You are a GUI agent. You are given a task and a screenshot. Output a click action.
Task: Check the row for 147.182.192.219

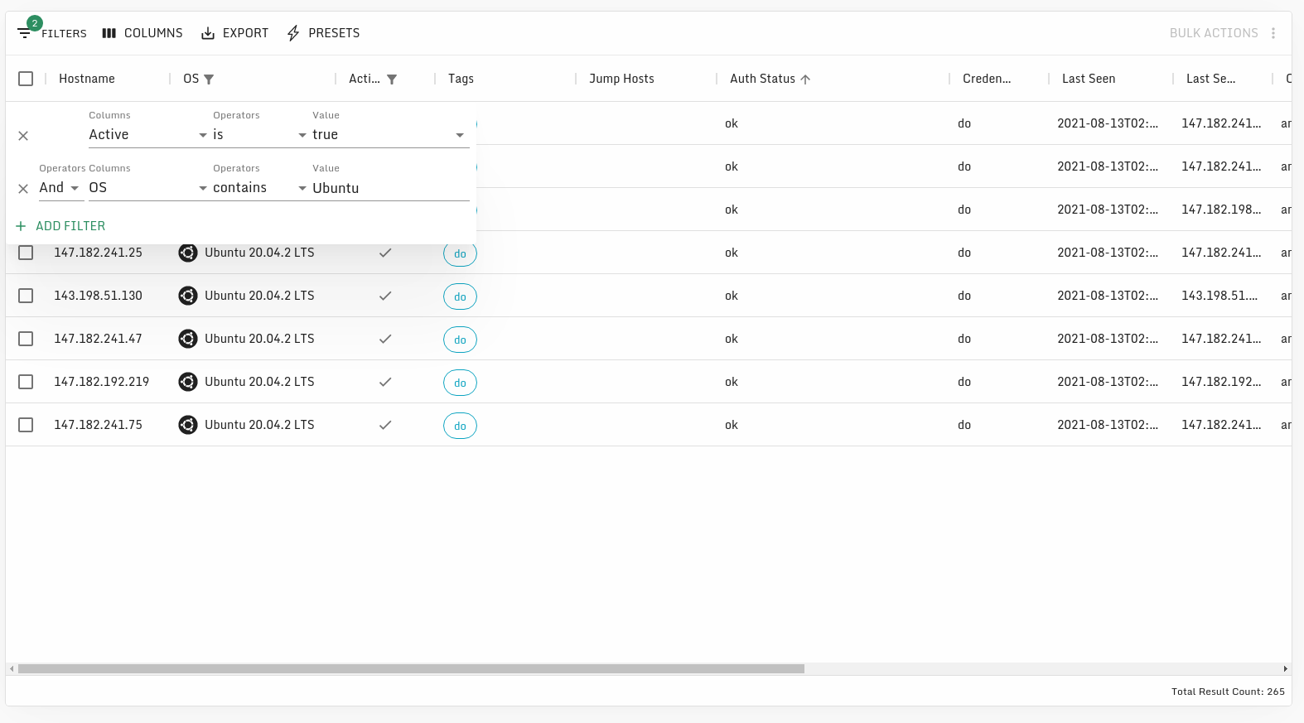pos(26,382)
